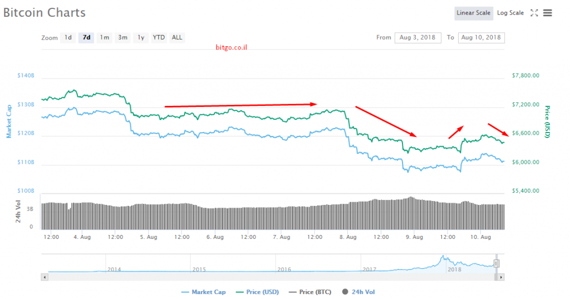Click the navigator scrollbar left arrow
Image resolution: width=570 pixels, height=299 pixels.
click(45, 277)
